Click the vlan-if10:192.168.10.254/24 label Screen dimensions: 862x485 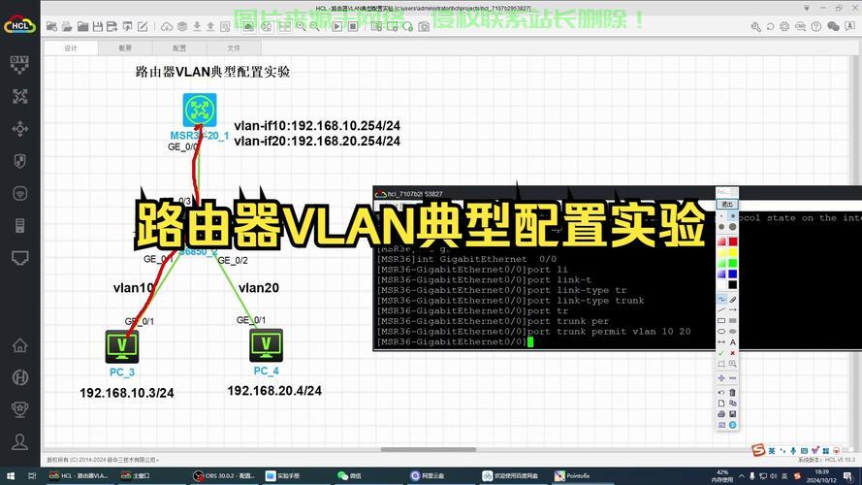click(x=317, y=126)
